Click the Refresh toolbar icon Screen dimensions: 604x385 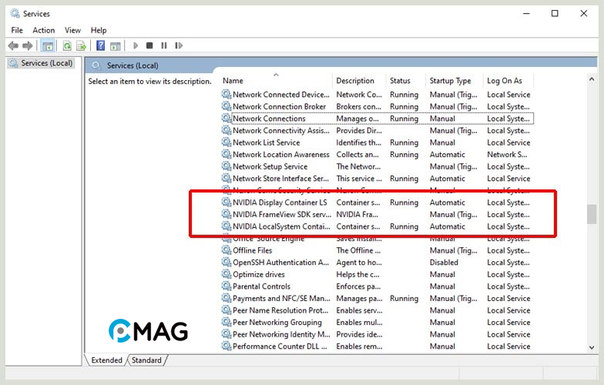(68, 46)
